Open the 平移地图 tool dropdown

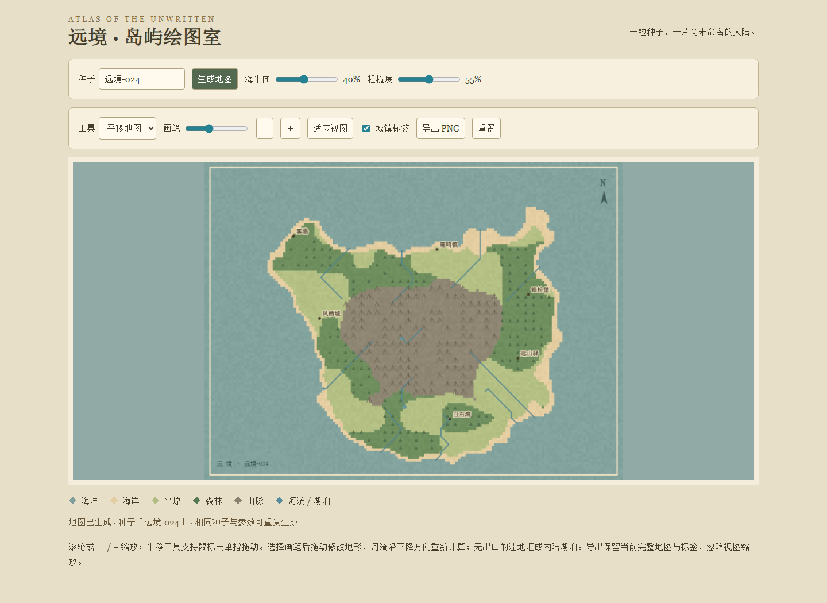(127, 129)
